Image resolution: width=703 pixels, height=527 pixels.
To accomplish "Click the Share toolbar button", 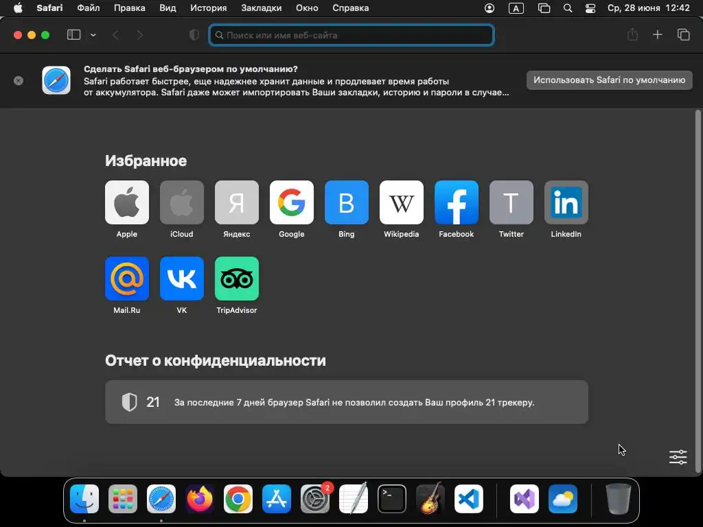I will [632, 34].
